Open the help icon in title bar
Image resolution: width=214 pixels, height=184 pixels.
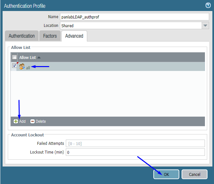click(208, 5)
